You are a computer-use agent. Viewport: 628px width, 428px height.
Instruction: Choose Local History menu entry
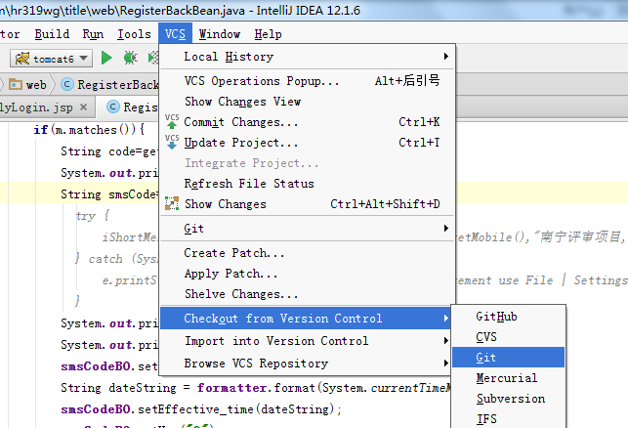[x=307, y=57]
